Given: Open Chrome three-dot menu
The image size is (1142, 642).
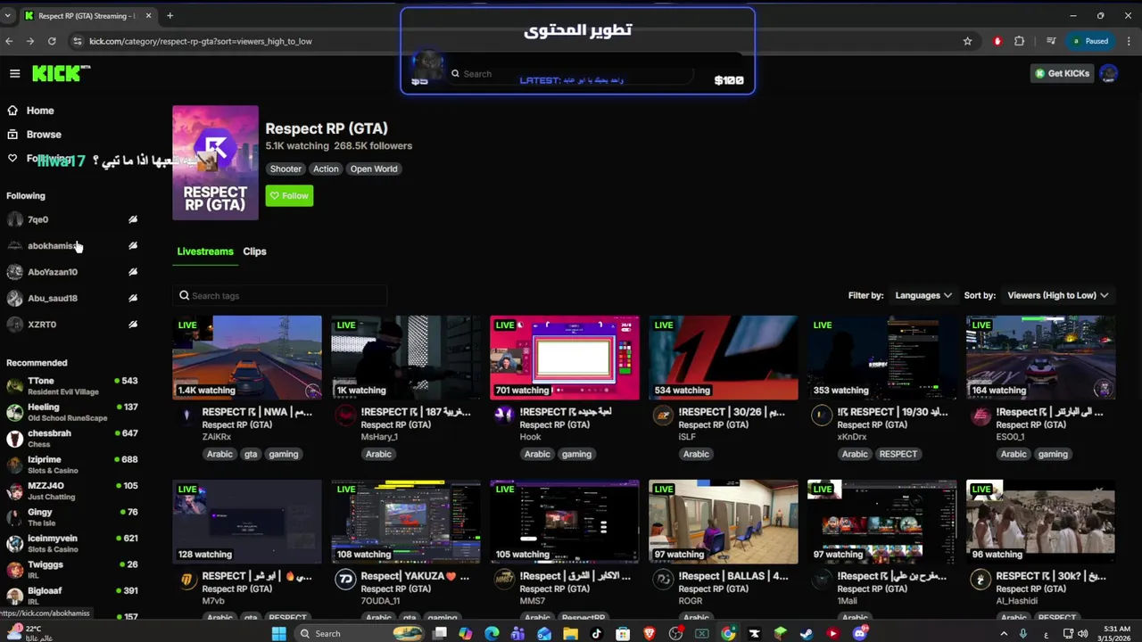Looking at the screenshot, I should pos(1128,41).
